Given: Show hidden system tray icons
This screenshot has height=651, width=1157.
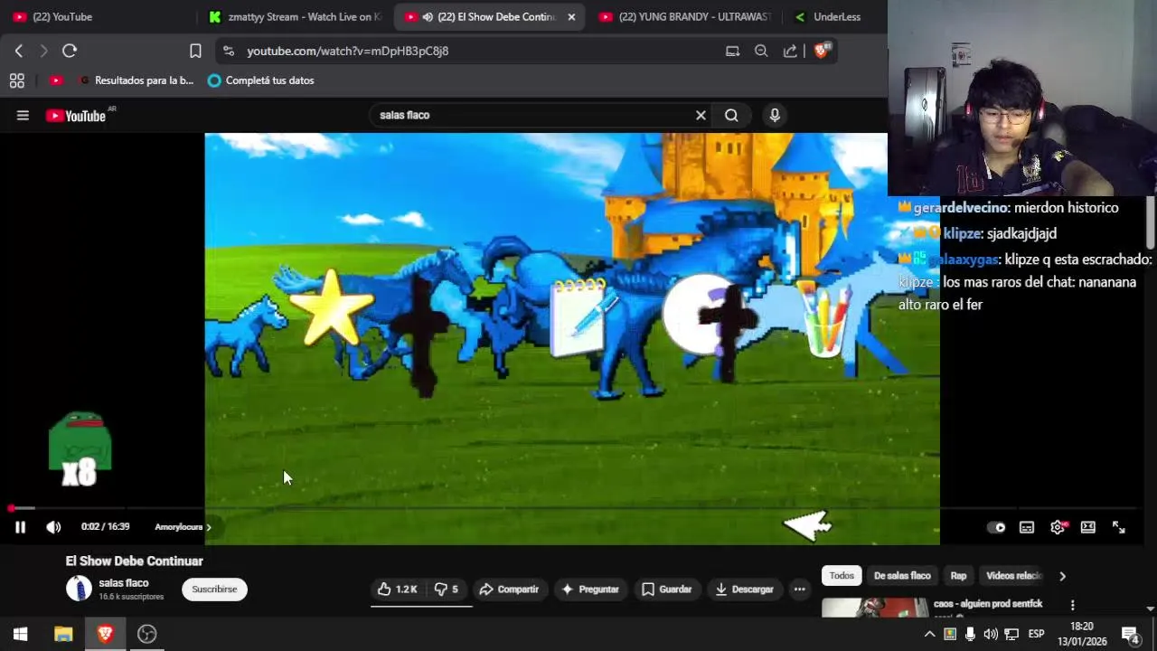Looking at the screenshot, I should pyautogui.click(x=929, y=634).
